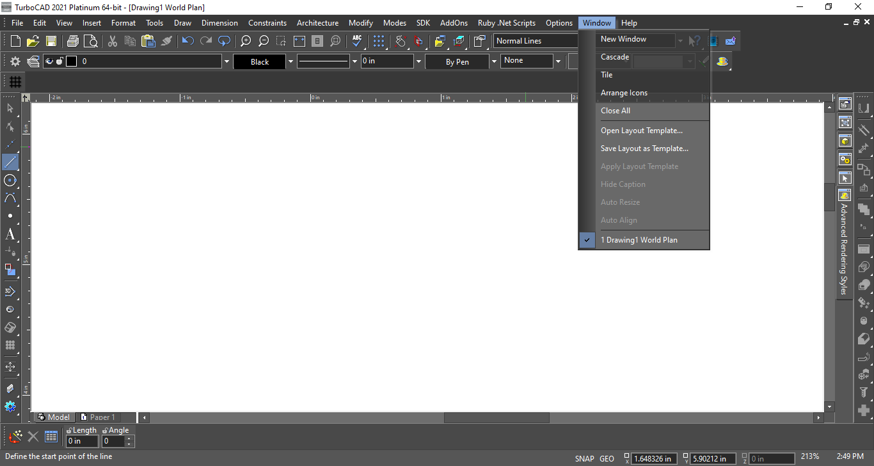Select the Line tool in left toolbar
This screenshot has width=874, height=466.
[10, 162]
